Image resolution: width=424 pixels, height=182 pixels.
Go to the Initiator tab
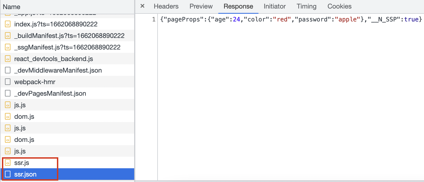tap(275, 6)
